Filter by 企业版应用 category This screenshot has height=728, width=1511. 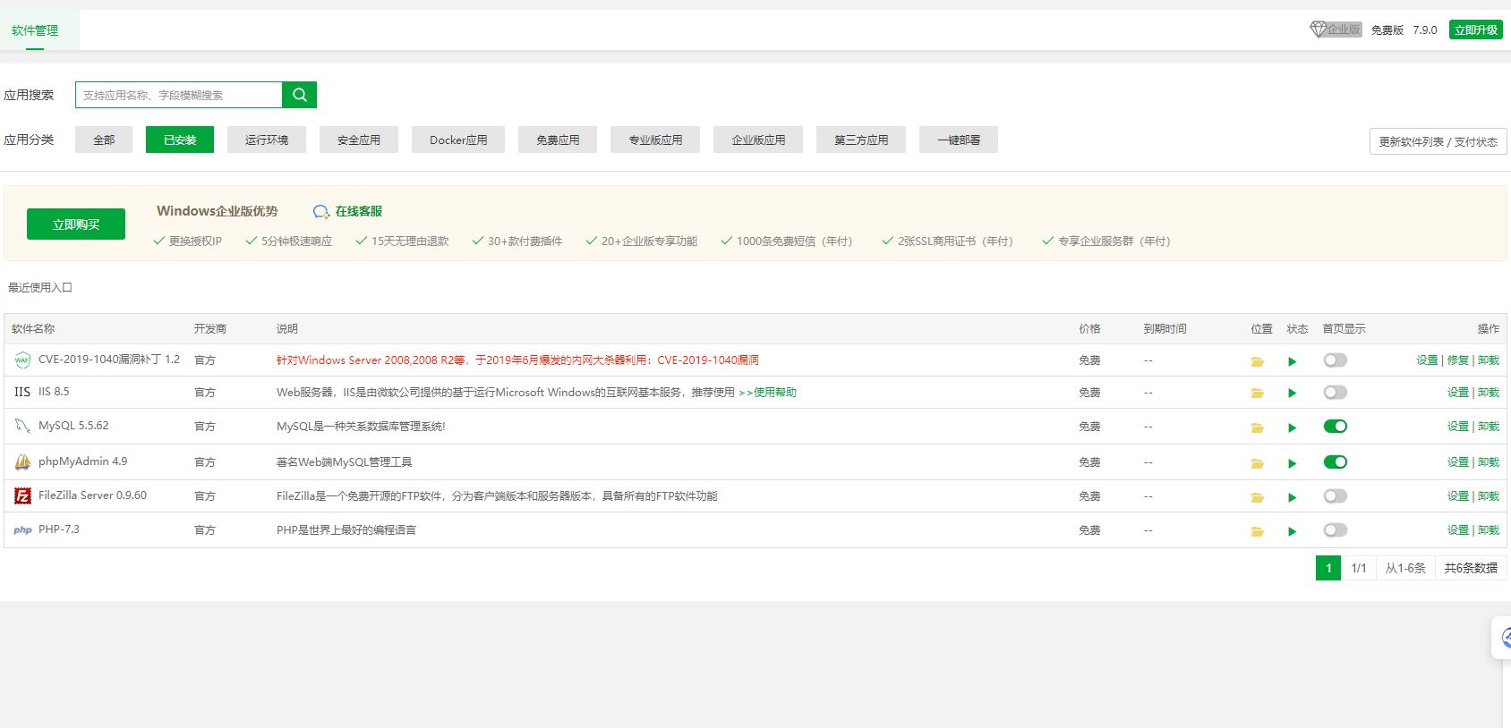point(758,140)
